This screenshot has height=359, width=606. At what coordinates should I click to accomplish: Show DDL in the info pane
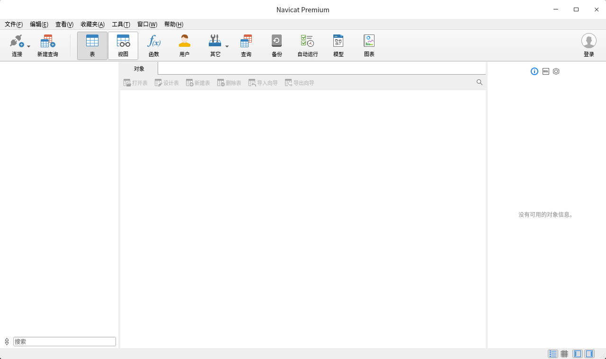[x=545, y=71]
